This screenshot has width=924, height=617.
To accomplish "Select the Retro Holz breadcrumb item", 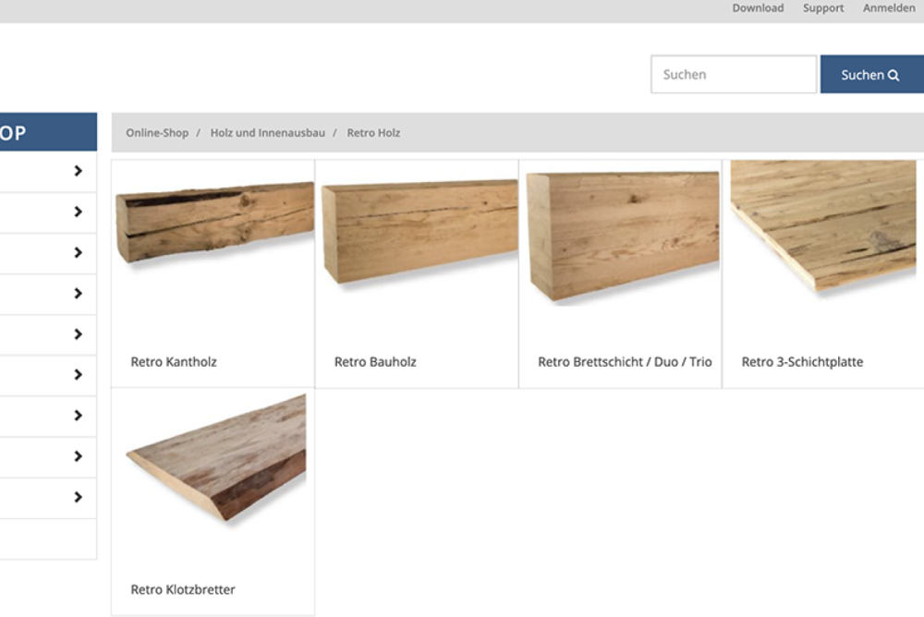I will pos(373,133).
